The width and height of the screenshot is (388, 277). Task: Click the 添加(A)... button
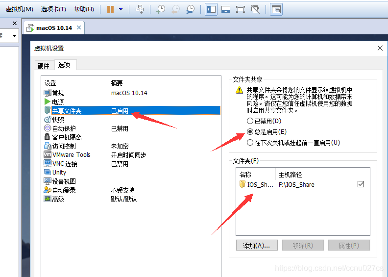click(x=257, y=245)
